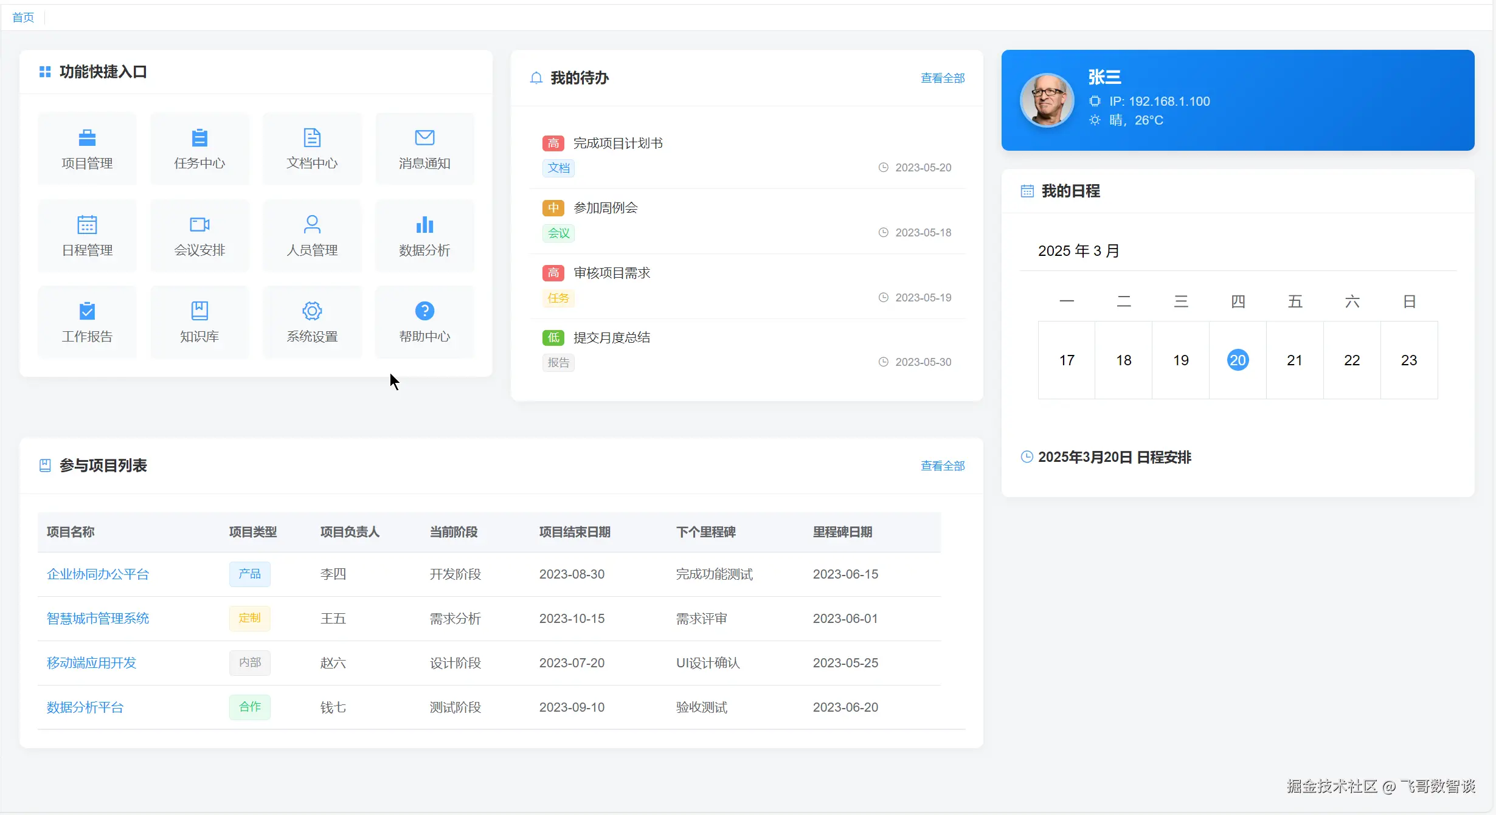Screen dimensions: 1496x815
Task: Open the 数据分析平台 project link
Action: click(x=85, y=707)
